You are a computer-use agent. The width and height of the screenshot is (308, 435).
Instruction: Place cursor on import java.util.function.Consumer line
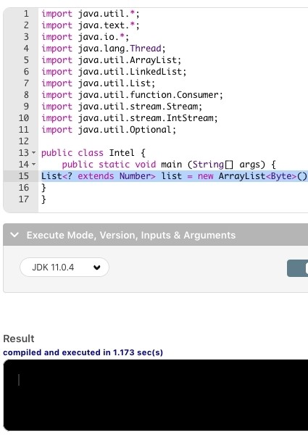[132, 95]
